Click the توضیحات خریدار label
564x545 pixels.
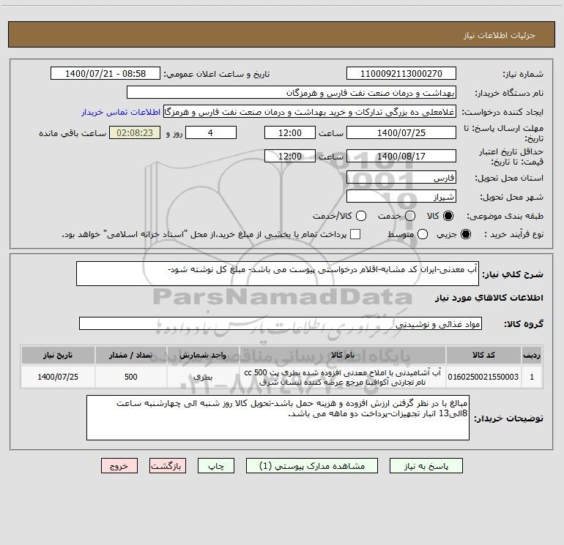[508, 418]
